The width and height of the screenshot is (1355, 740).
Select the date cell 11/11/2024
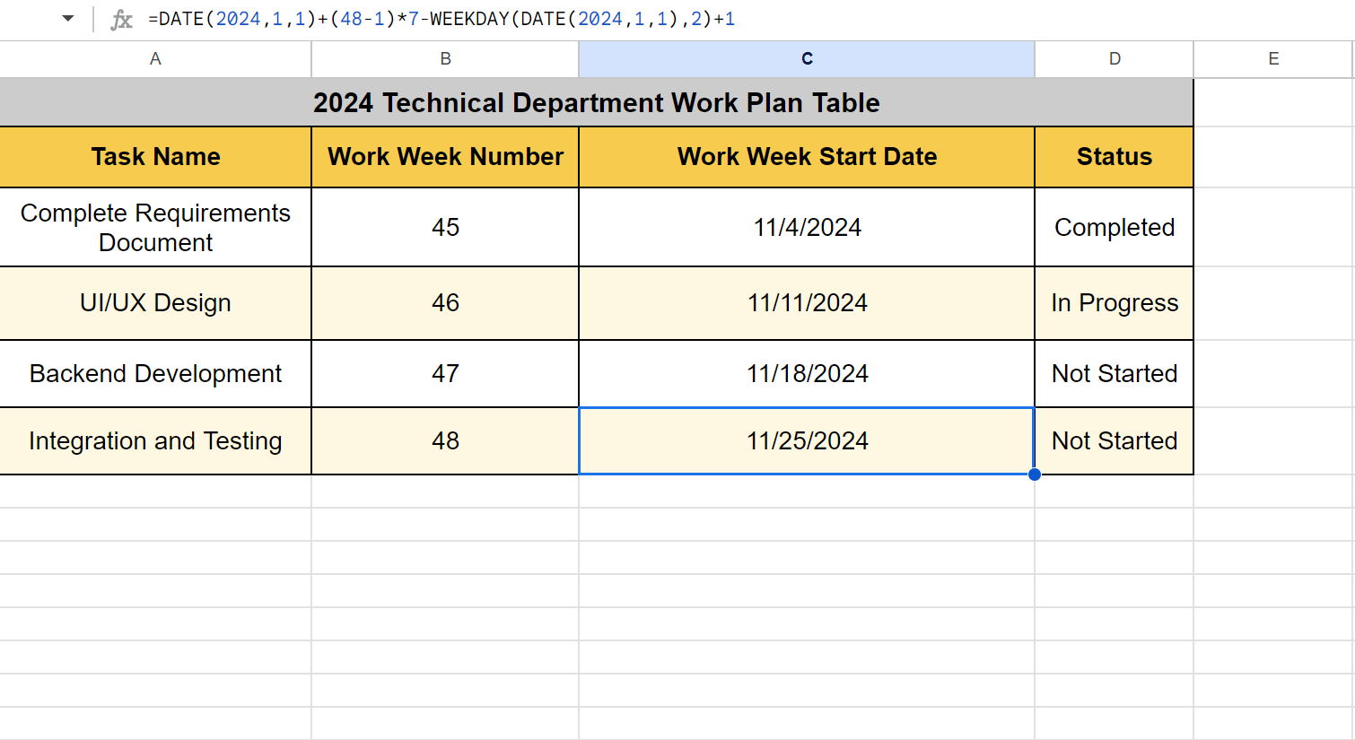807,303
